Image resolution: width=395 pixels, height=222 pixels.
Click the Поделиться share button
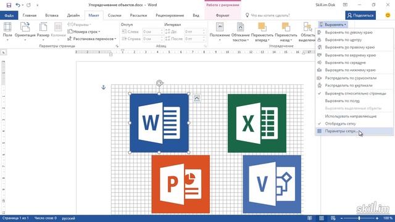click(x=360, y=15)
